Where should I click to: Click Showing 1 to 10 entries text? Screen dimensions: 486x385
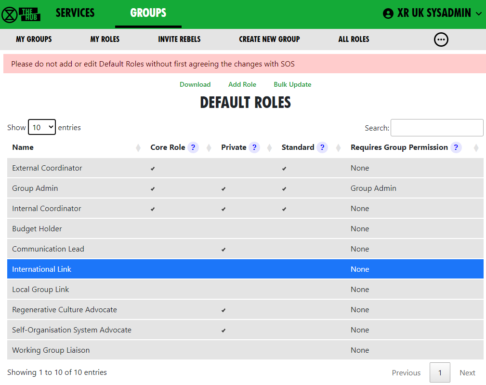pyautogui.click(x=57, y=372)
